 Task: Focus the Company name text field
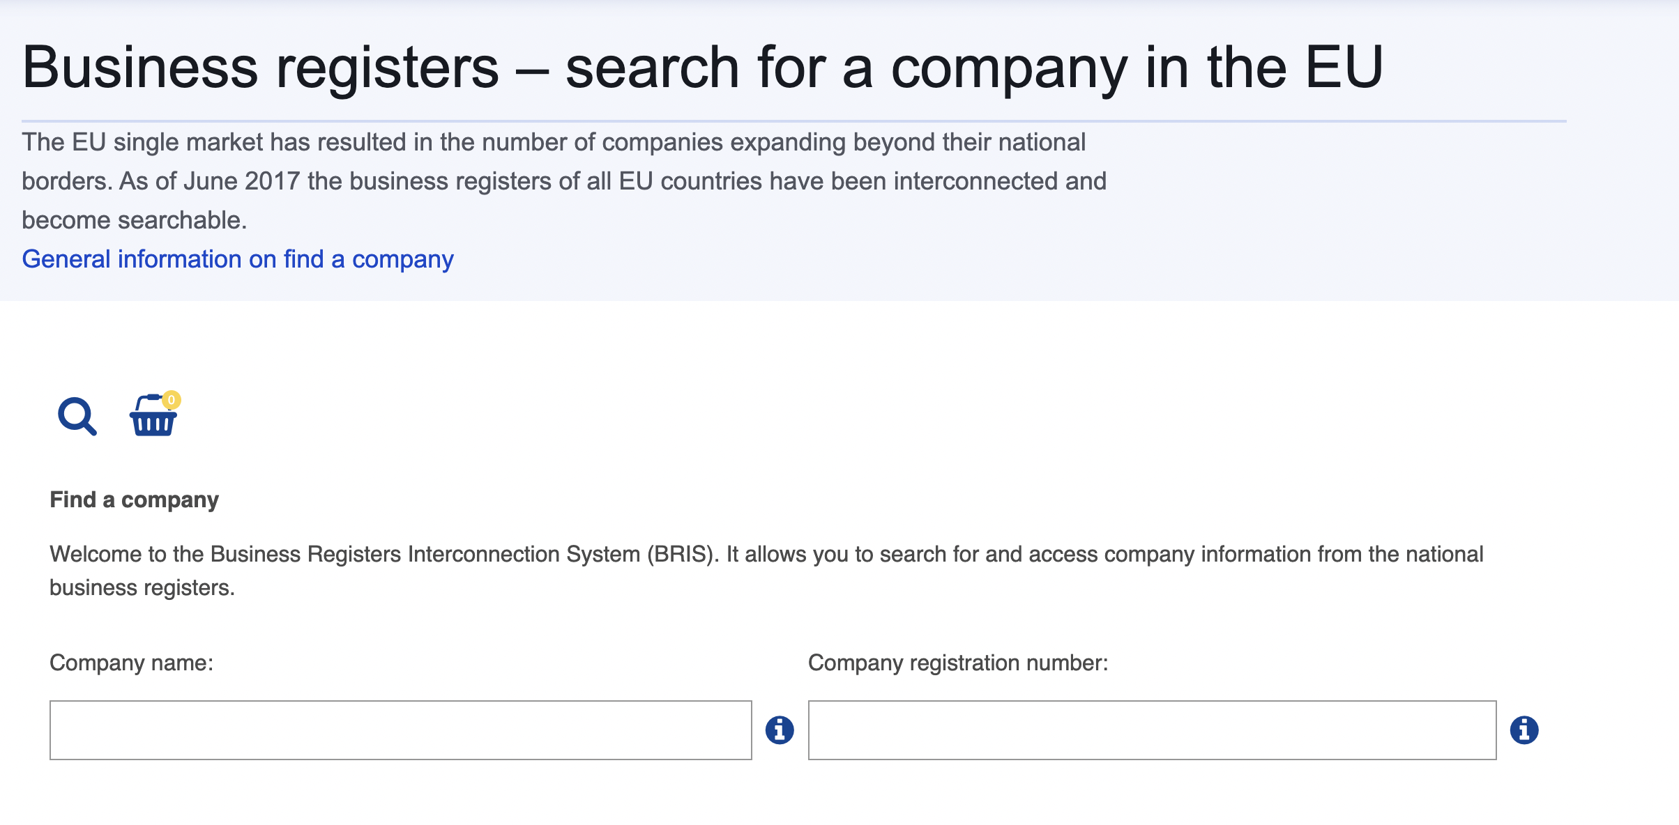point(400,730)
